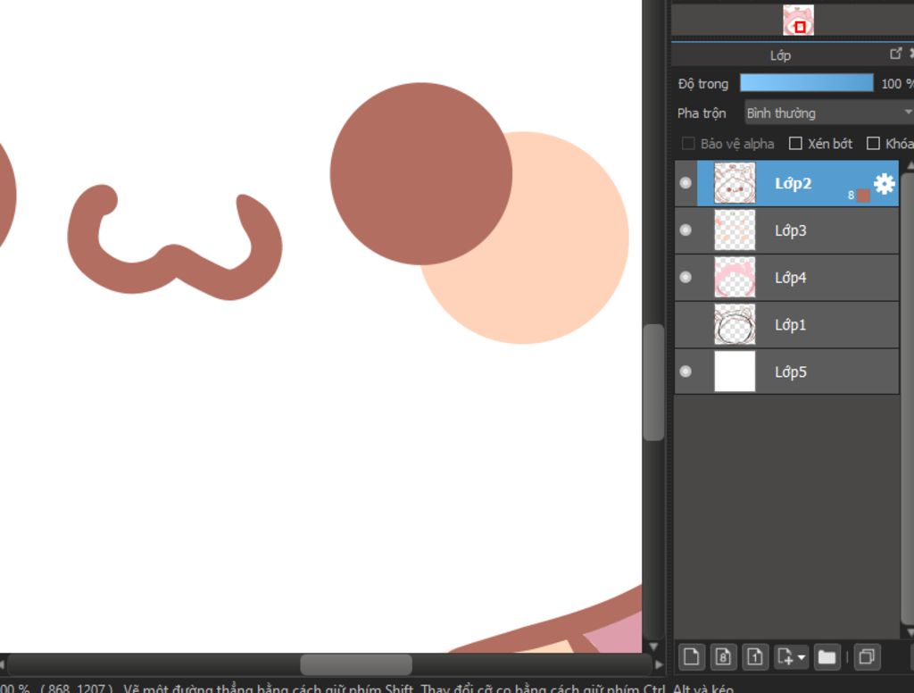Adjust the Độ trong opacity slider
This screenshot has width=914, height=693.
pyautogui.click(x=807, y=83)
